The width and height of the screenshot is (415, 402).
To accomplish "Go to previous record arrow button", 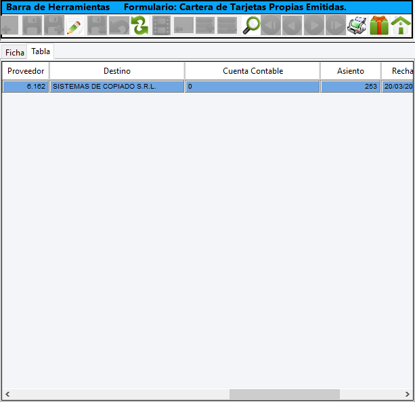I will (x=292, y=26).
